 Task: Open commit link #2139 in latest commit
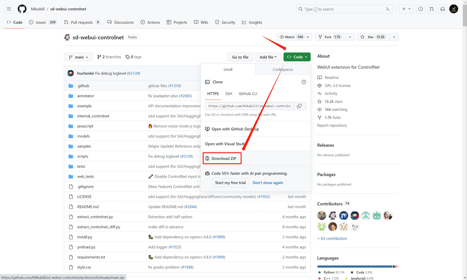click(134, 73)
